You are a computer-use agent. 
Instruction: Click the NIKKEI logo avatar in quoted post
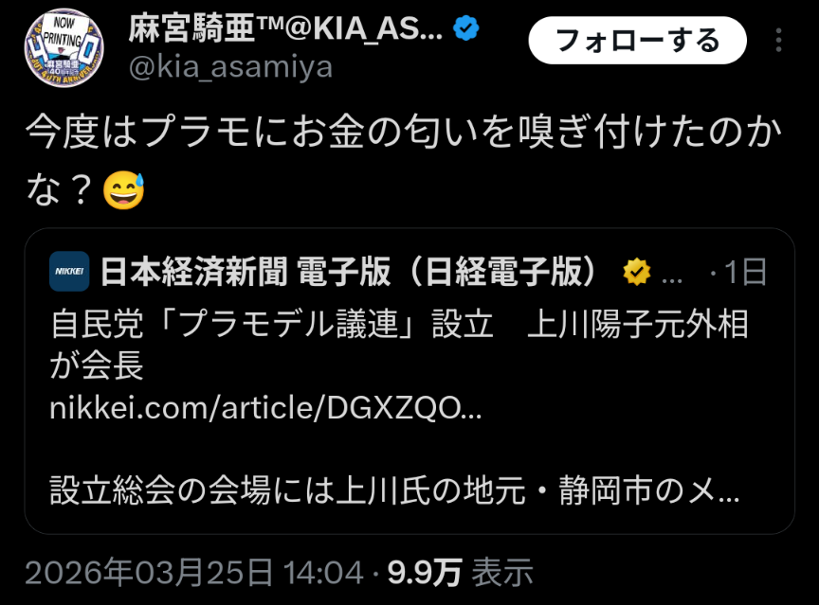click(x=69, y=271)
